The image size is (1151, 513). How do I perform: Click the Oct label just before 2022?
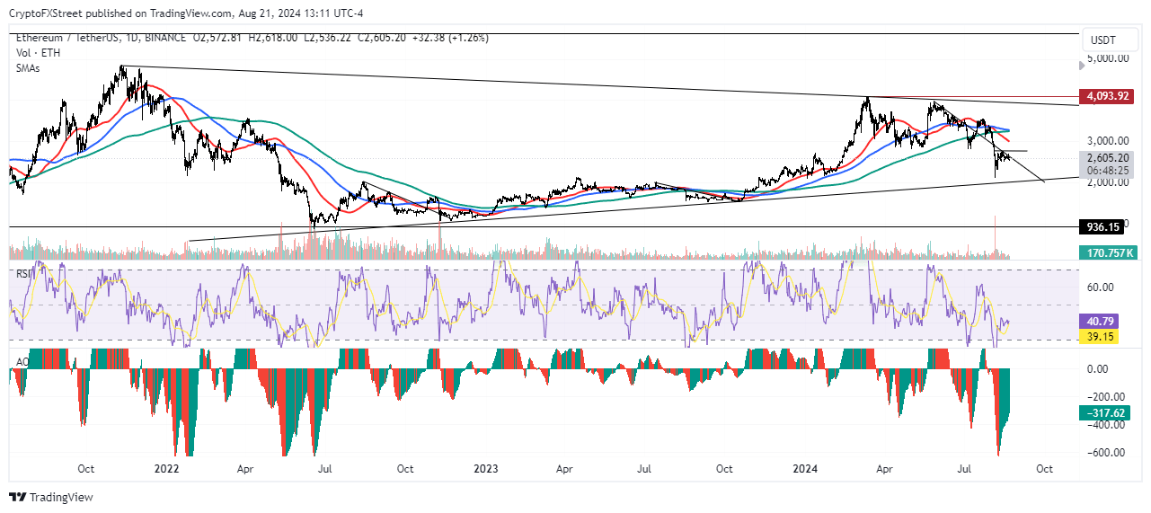coord(86,469)
